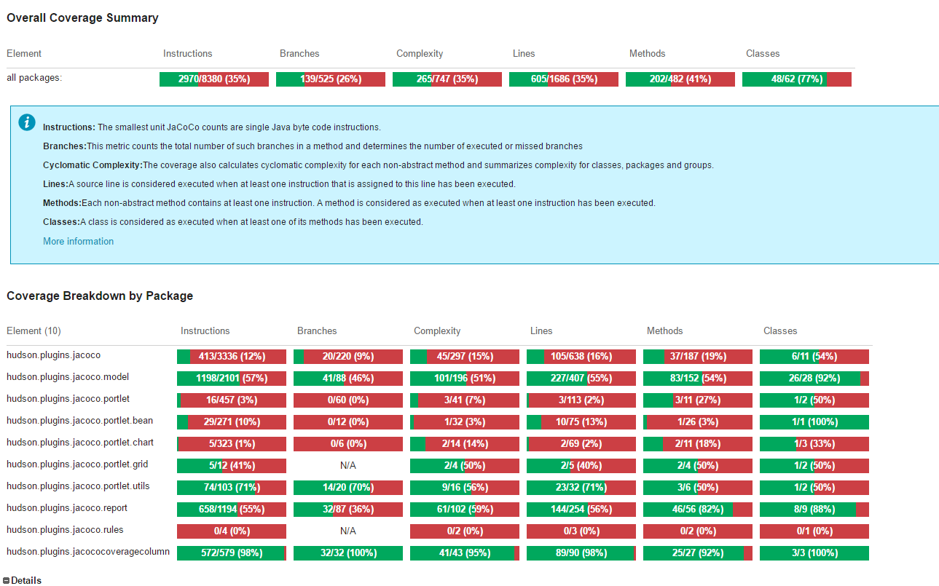Screen dimensions: 939x586
Task: Click the 29/271 (10%) instructions cell
Action: (232, 422)
